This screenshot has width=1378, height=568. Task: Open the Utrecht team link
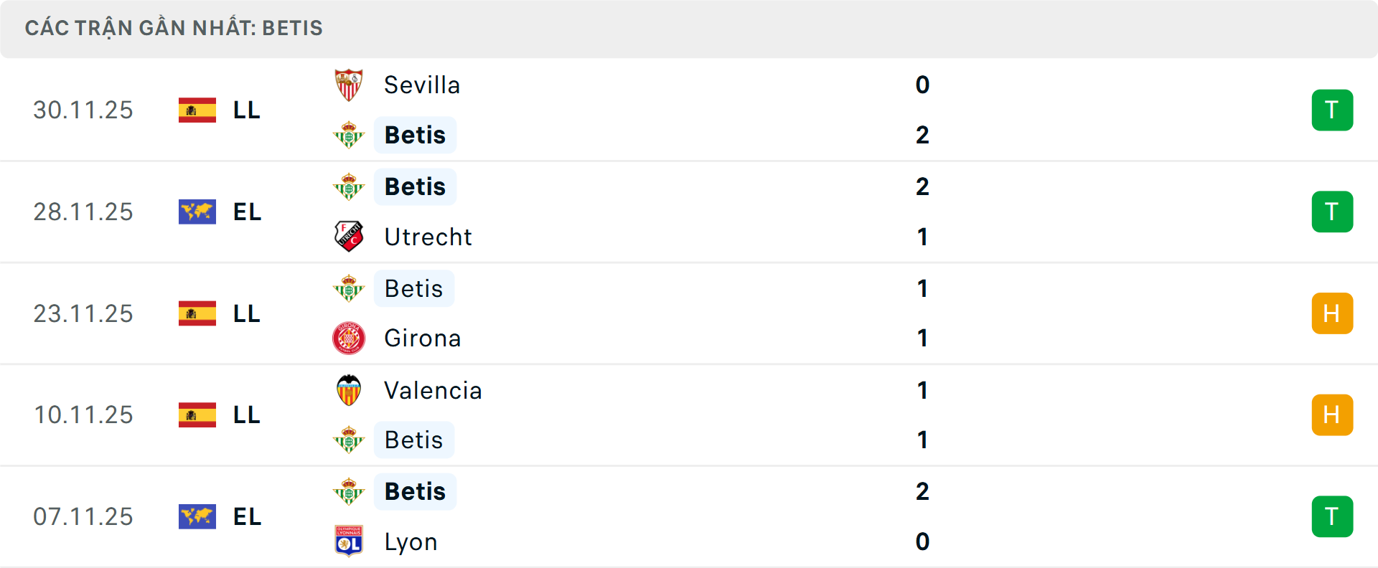click(x=428, y=237)
